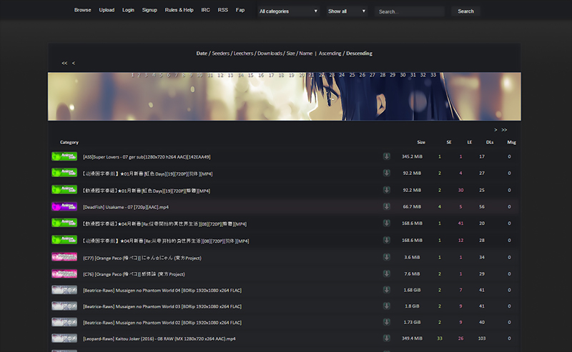Image resolution: width=572 pixels, height=352 pixels.
Task: Download icon for Musaigen no Phantom World 03
Action: coord(386,306)
